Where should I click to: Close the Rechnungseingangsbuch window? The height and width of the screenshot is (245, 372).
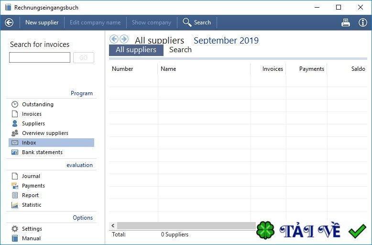[361, 7]
